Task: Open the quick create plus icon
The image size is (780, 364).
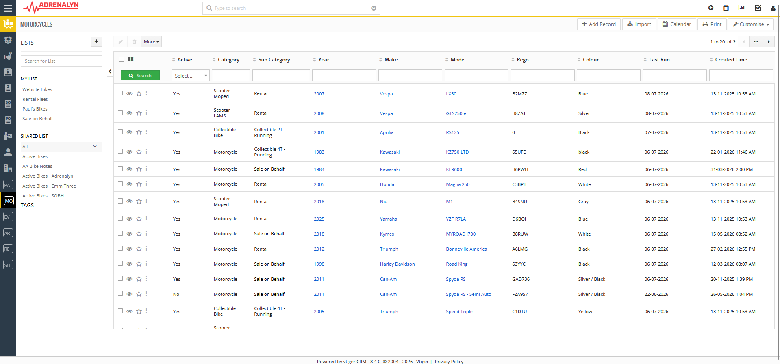Action: click(711, 8)
